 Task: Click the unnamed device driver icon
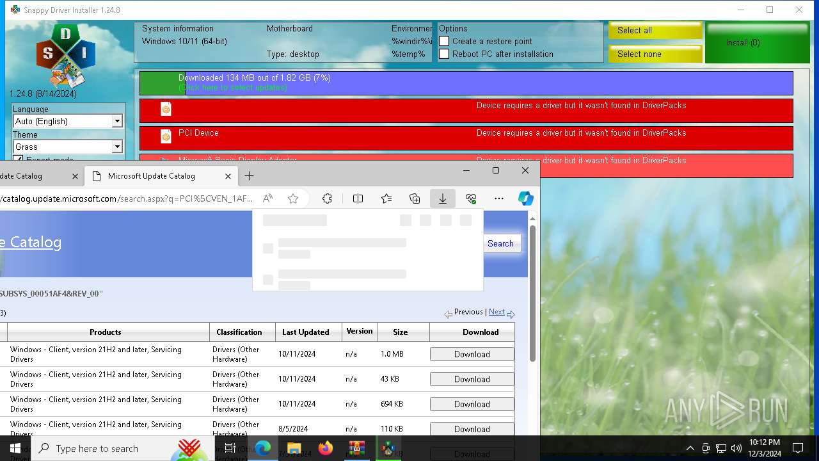point(166,109)
